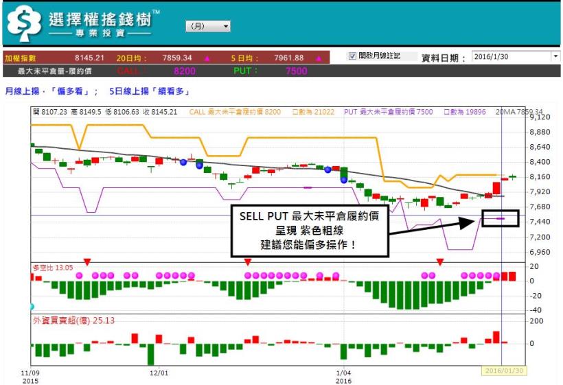
Task: Click the 9,120 price axis label
Action: tap(540, 117)
